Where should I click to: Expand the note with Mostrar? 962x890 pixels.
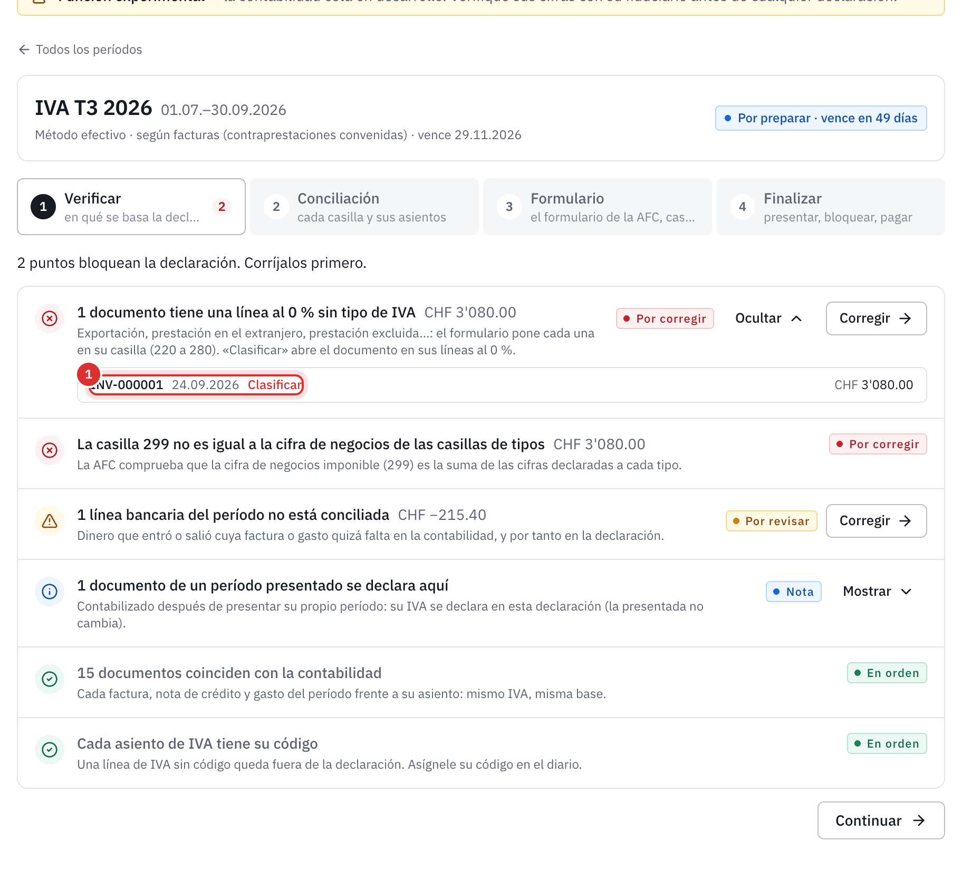(x=877, y=592)
